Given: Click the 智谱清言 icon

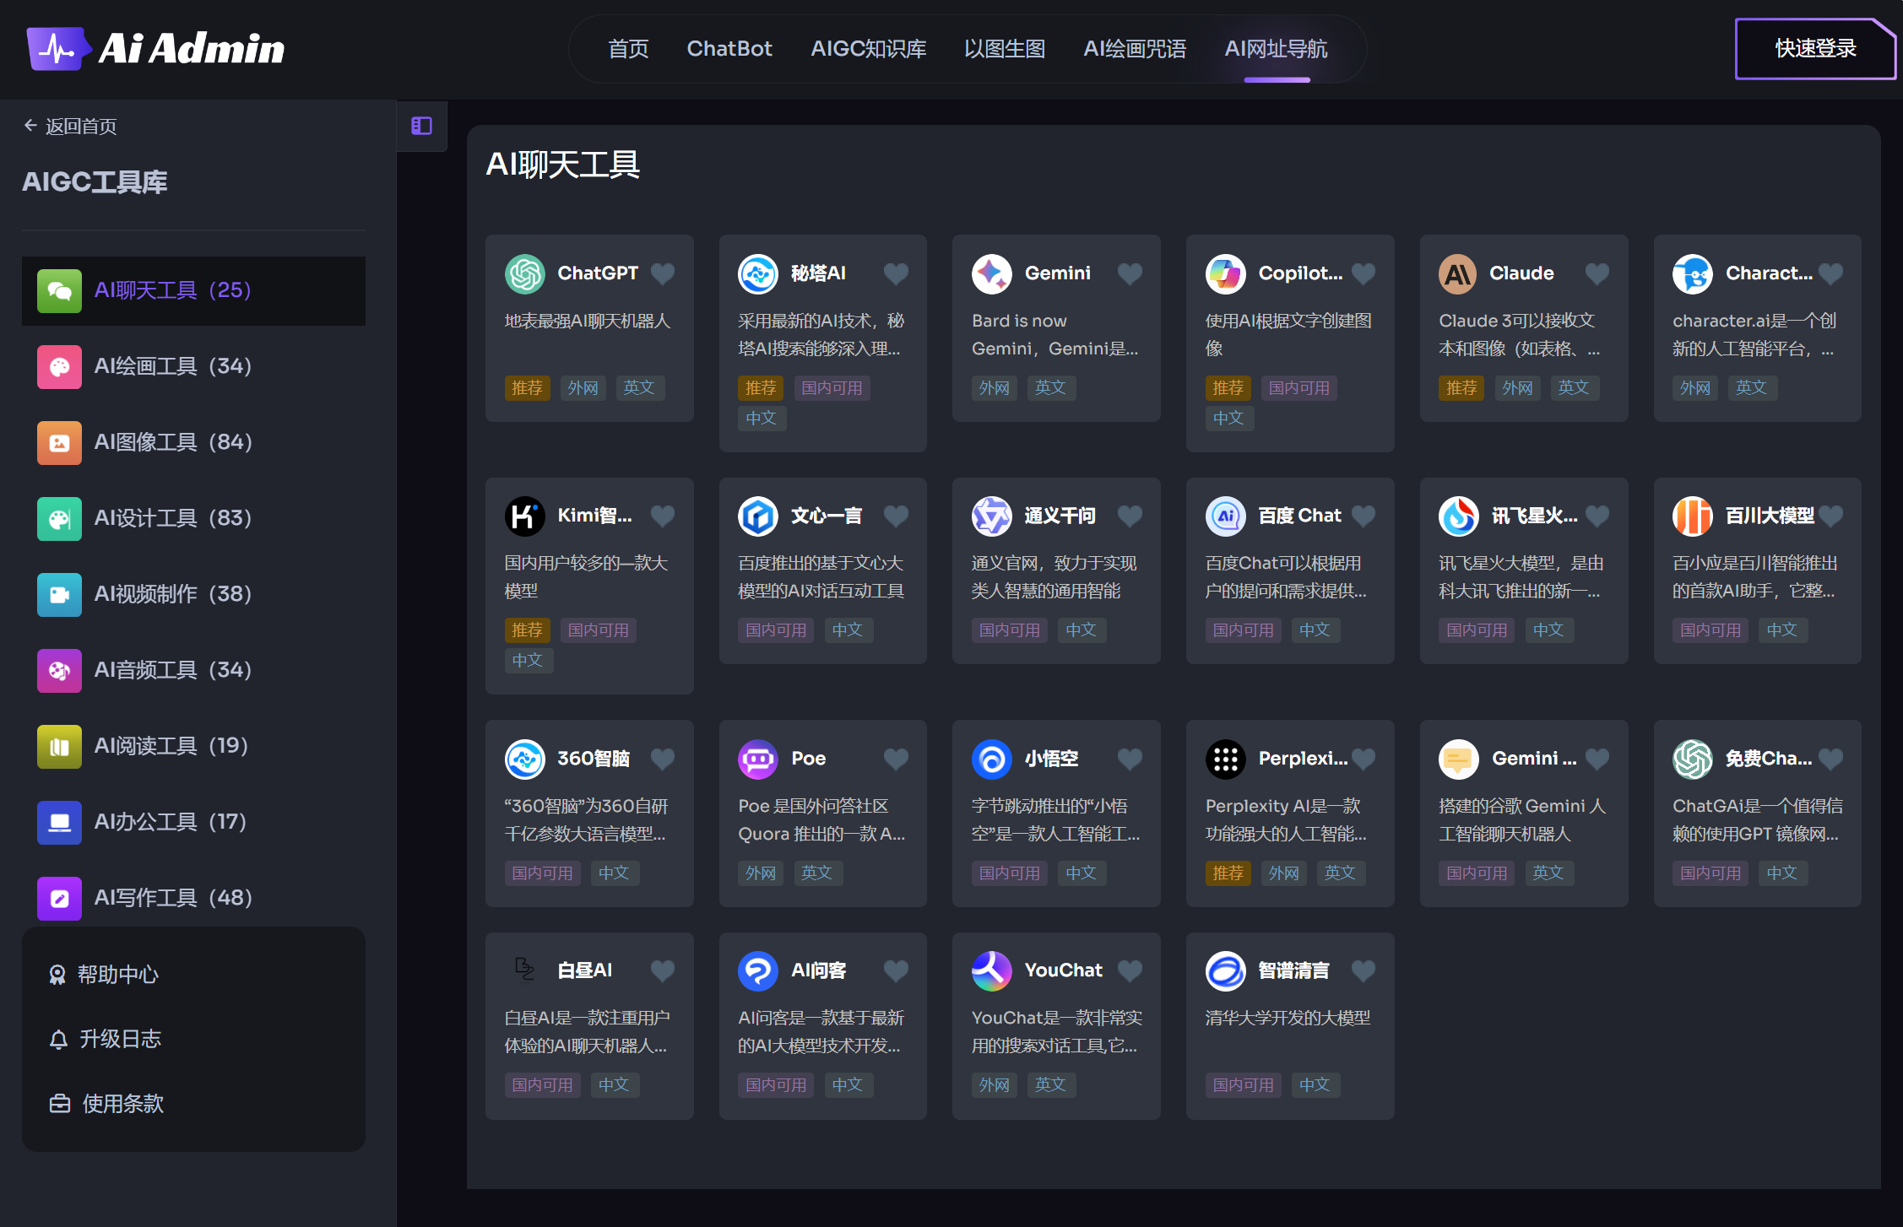Looking at the screenshot, I should (1226, 970).
